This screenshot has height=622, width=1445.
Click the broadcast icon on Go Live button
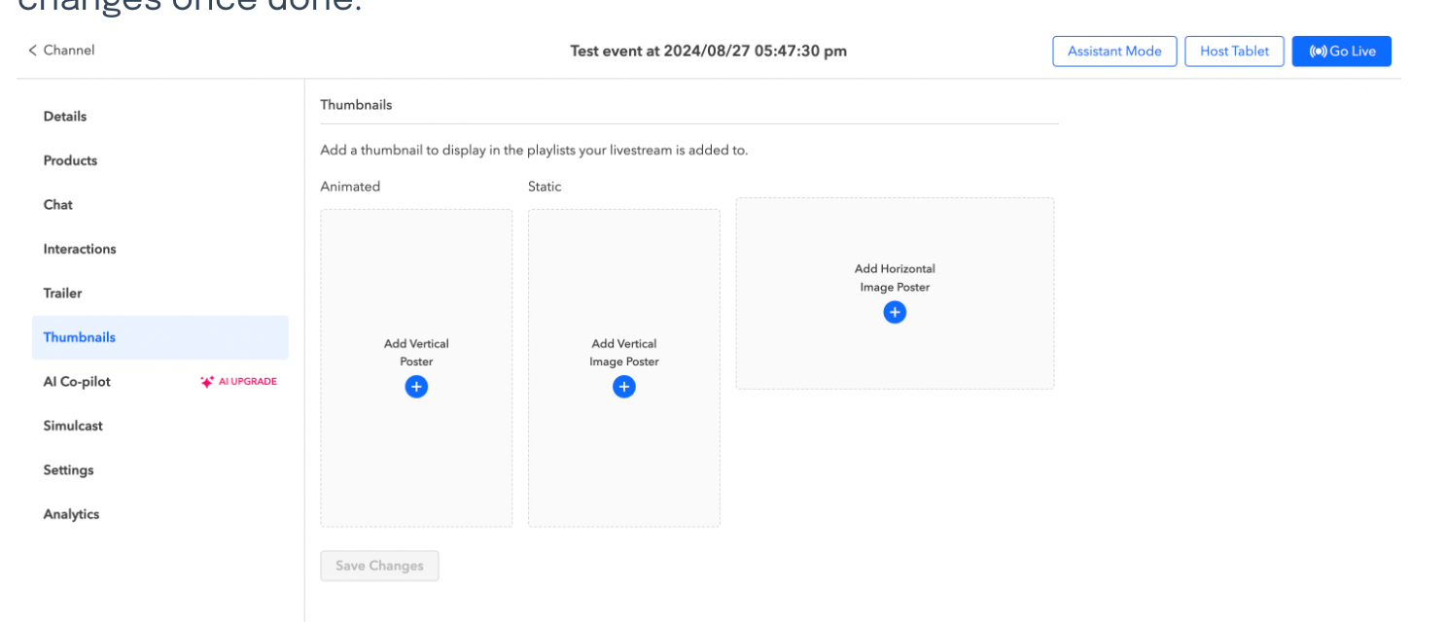(x=1321, y=51)
